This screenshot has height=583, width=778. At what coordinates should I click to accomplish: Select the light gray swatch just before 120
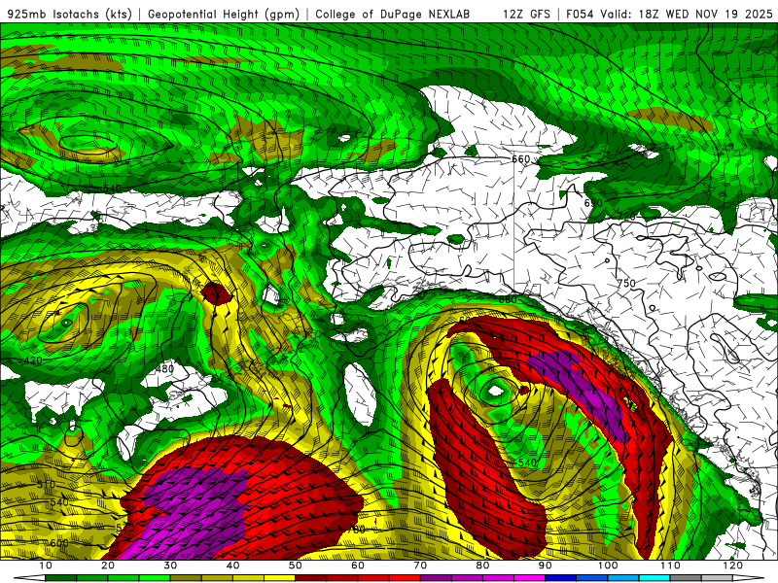coord(717,578)
